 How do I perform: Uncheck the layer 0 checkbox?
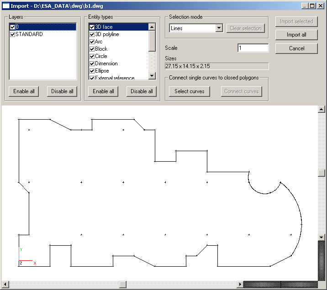point(12,27)
